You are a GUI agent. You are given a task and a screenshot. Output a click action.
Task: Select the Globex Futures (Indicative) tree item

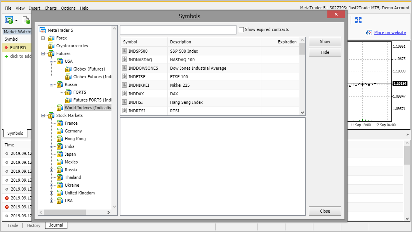coord(92,77)
